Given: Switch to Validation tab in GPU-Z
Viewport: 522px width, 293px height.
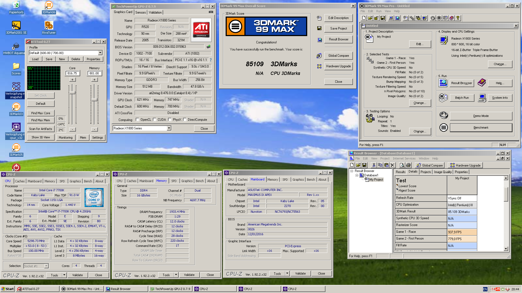Looking at the screenshot, I should click(x=155, y=12).
